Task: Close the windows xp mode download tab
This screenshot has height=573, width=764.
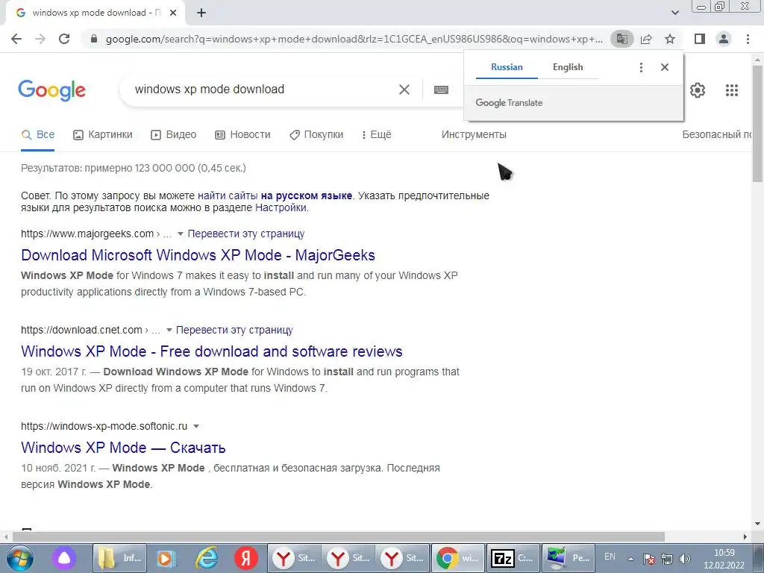Action: coord(173,13)
